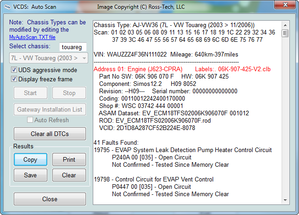Click the Close button at bottom left

(50, 199)
